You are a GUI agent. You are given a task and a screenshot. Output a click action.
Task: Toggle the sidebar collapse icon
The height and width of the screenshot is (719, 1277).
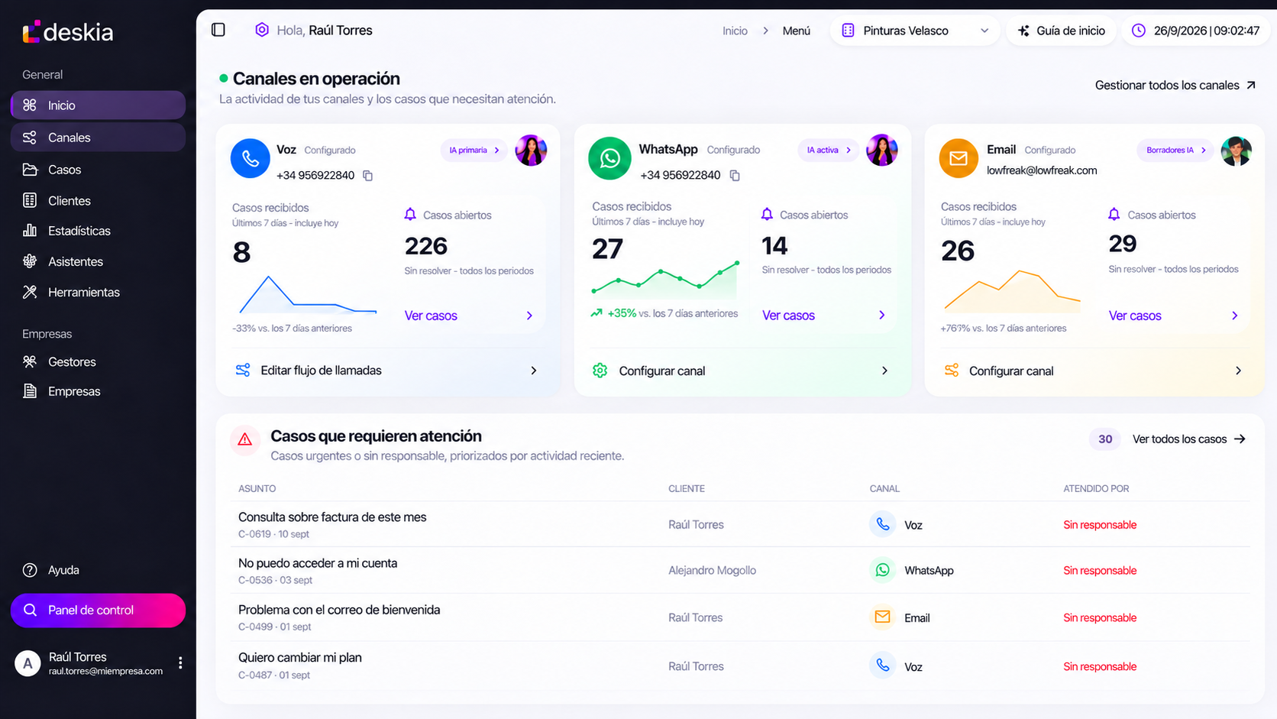point(218,30)
